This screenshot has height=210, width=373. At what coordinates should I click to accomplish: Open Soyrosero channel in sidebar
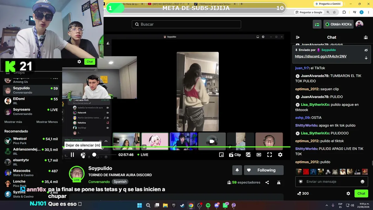[31, 111]
